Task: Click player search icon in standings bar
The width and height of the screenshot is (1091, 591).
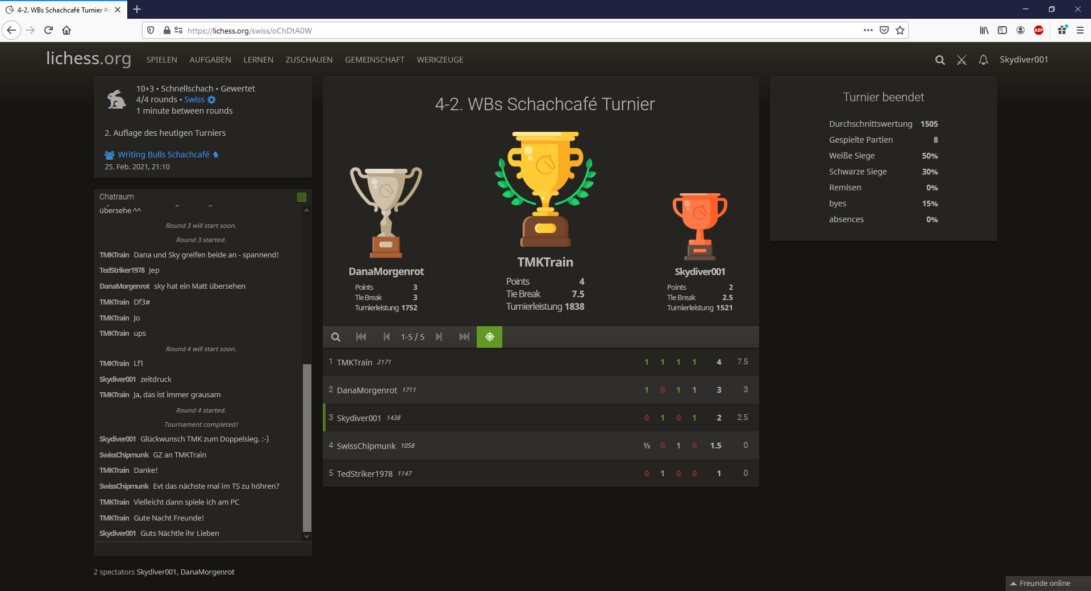Action: tap(336, 337)
